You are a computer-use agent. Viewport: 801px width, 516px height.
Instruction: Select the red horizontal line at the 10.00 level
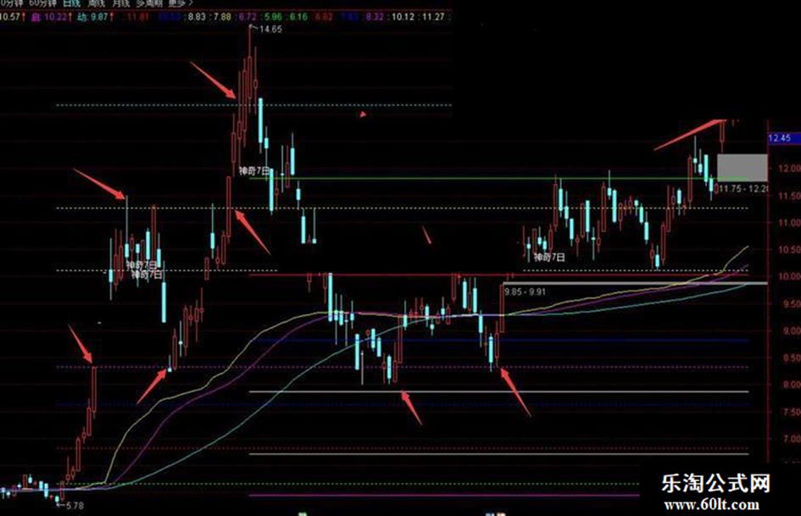coord(498,275)
